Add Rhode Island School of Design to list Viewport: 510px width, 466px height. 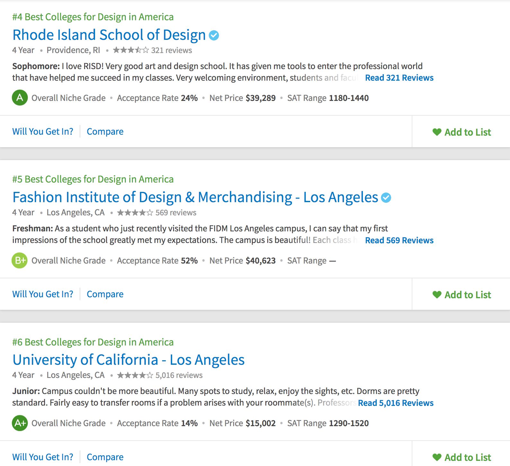click(462, 132)
